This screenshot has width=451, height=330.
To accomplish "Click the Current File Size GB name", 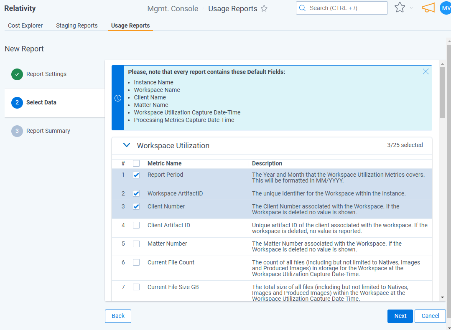I will click(173, 287).
